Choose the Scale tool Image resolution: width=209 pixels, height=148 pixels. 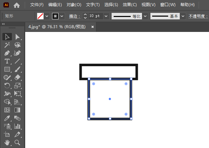17,86
